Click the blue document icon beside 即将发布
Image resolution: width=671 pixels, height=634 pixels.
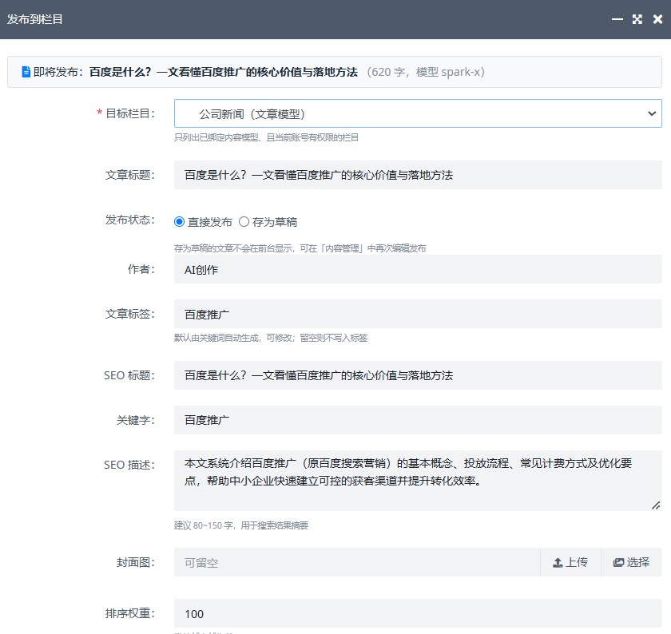26,72
